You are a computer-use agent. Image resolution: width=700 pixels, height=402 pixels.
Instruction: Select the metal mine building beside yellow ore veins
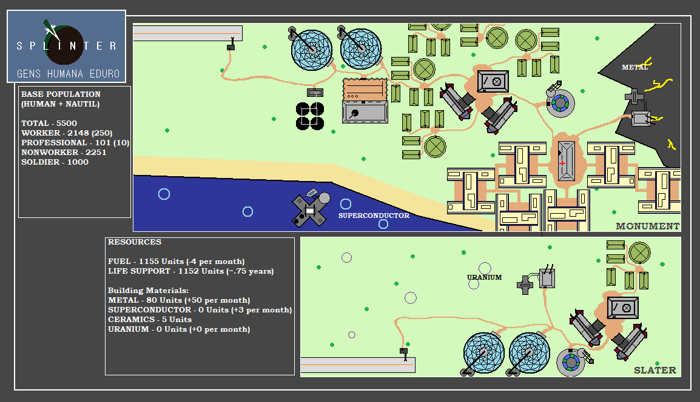click(x=641, y=119)
